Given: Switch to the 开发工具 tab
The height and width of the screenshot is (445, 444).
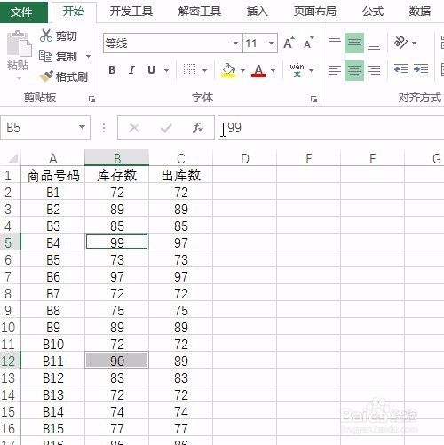Looking at the screenshot, I should [x=131, y=12].
